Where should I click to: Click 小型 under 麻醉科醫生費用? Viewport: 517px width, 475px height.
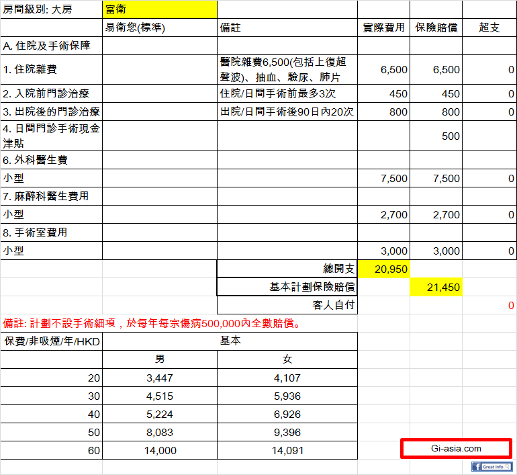(52, 214)
